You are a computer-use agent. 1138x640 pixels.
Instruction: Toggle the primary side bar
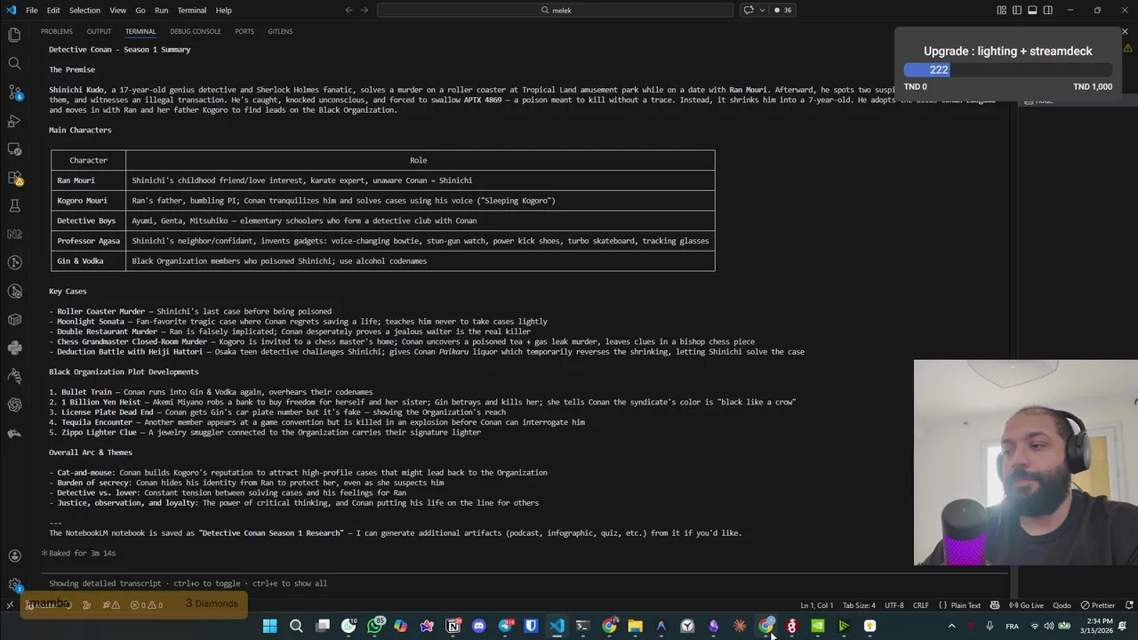[1016, 10]
